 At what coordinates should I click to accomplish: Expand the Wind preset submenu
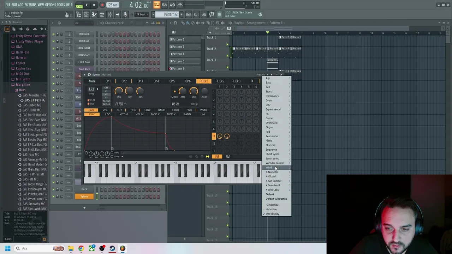(x=277, y=168)
